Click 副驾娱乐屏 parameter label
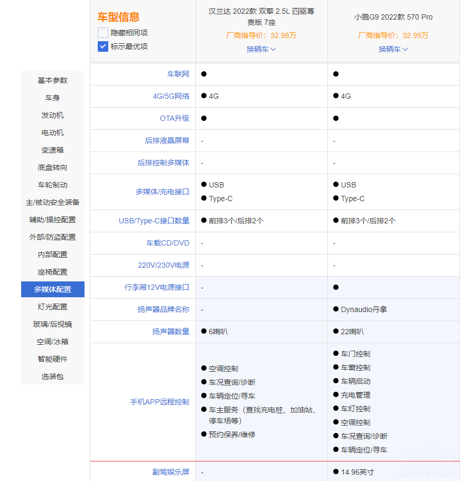Image resolution: width=460 pixels, height=481 pixels. (171, 472)
